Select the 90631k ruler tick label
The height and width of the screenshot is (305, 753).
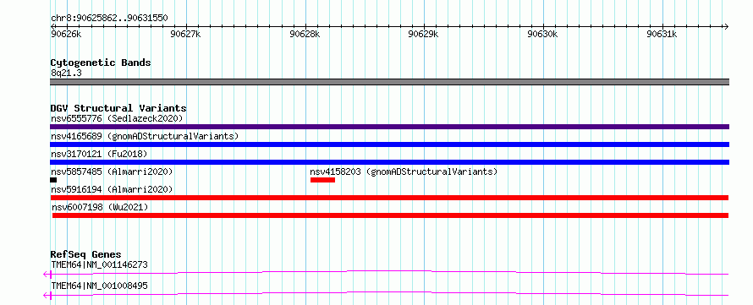[662, 34]
